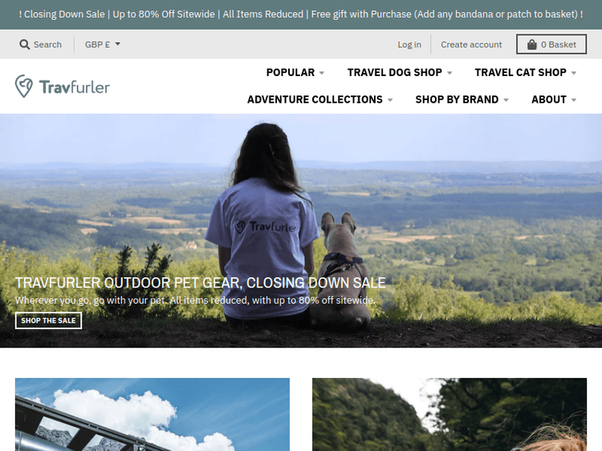The image size is (602, 451).
Task: Open the About menu
Action: click(554, 99)
